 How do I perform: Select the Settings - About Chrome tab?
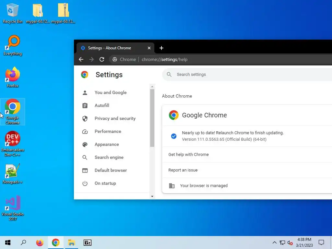tap(115, 48)
